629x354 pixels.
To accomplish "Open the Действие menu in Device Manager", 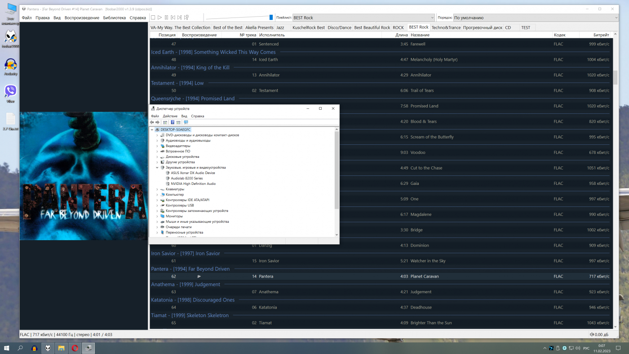I will (170, 116).
